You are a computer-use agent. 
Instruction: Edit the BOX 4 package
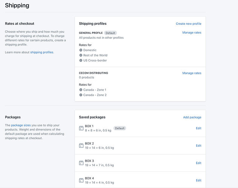coord(198,180)
